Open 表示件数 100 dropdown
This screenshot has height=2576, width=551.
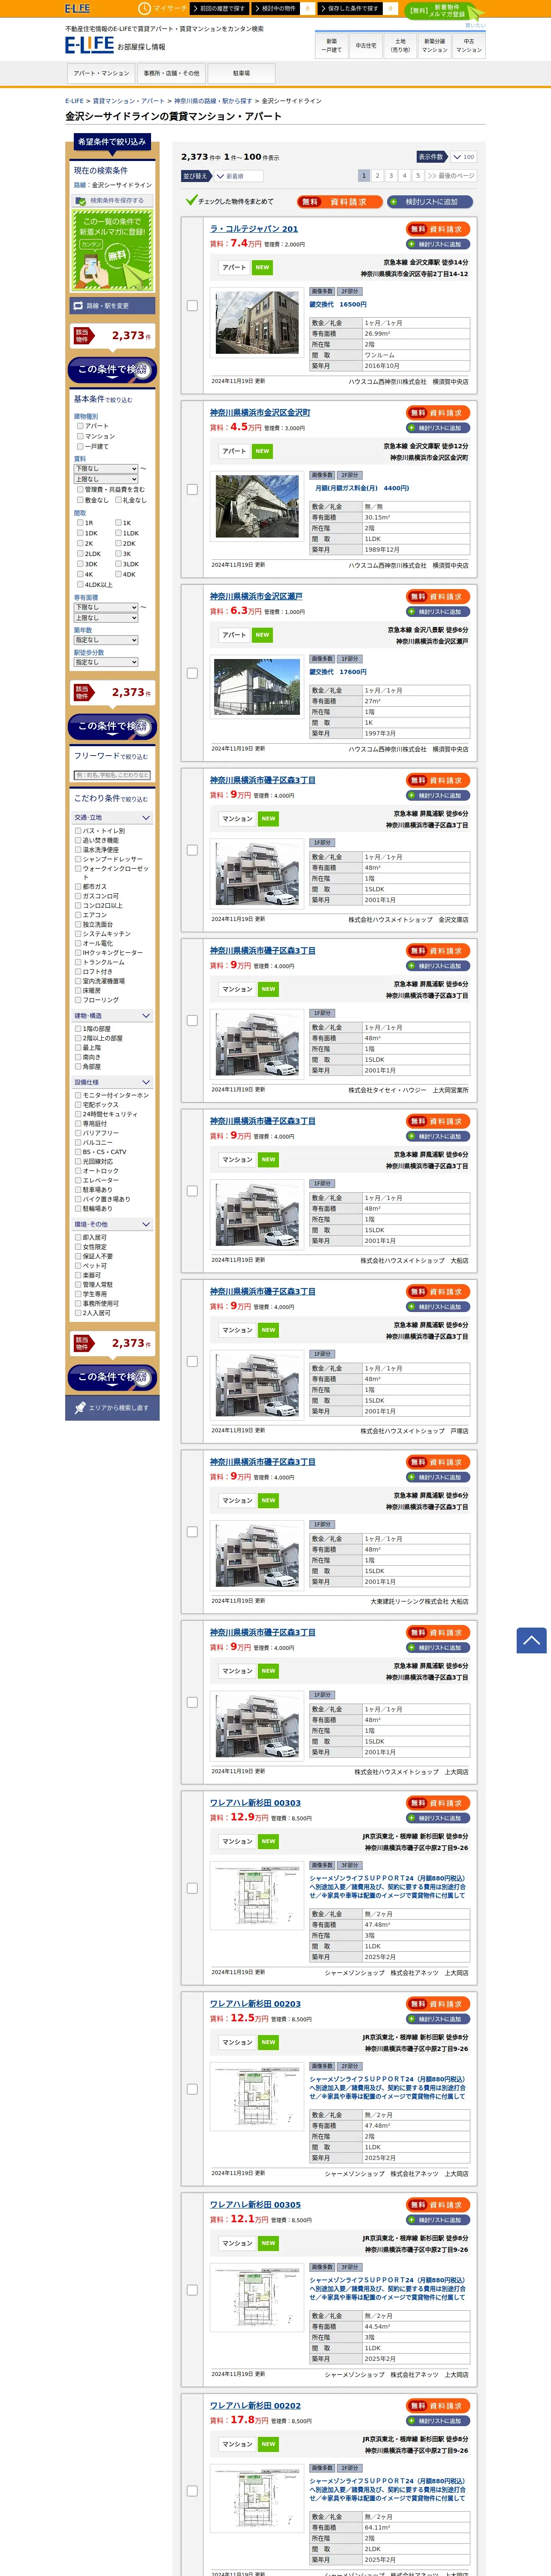[x=463, y=157]
